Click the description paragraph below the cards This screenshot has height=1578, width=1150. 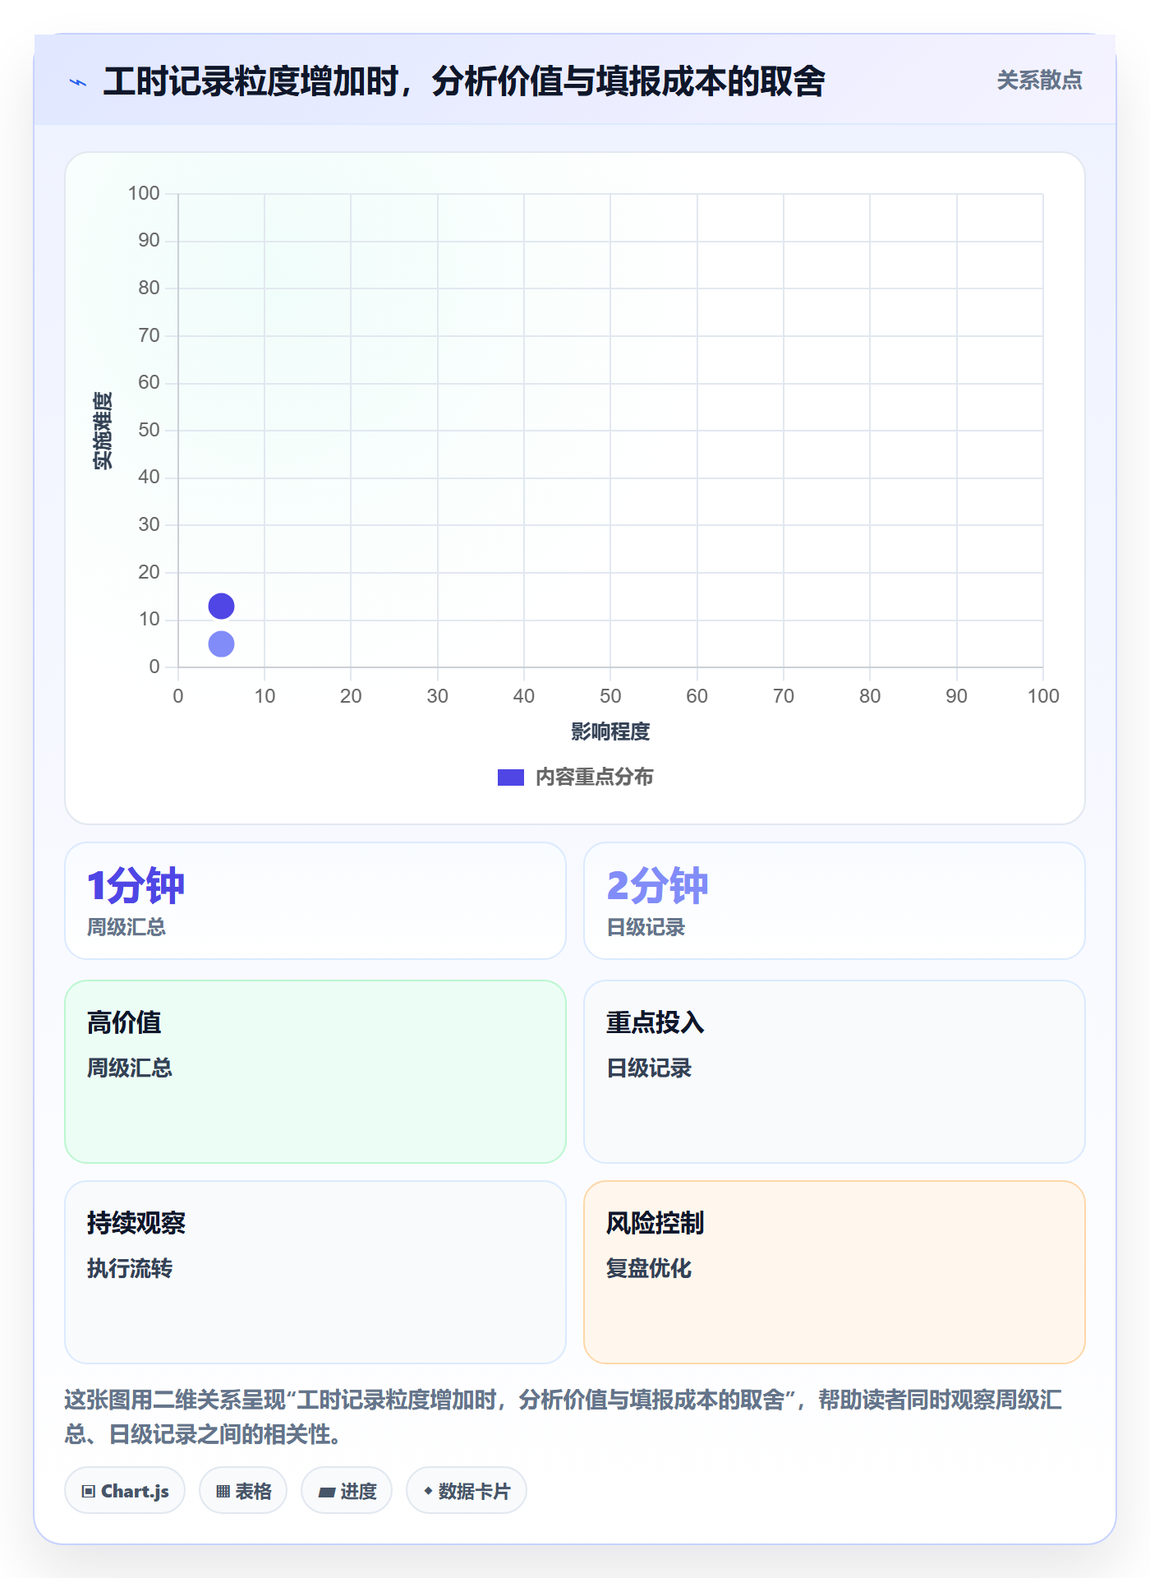[563, 1417]
